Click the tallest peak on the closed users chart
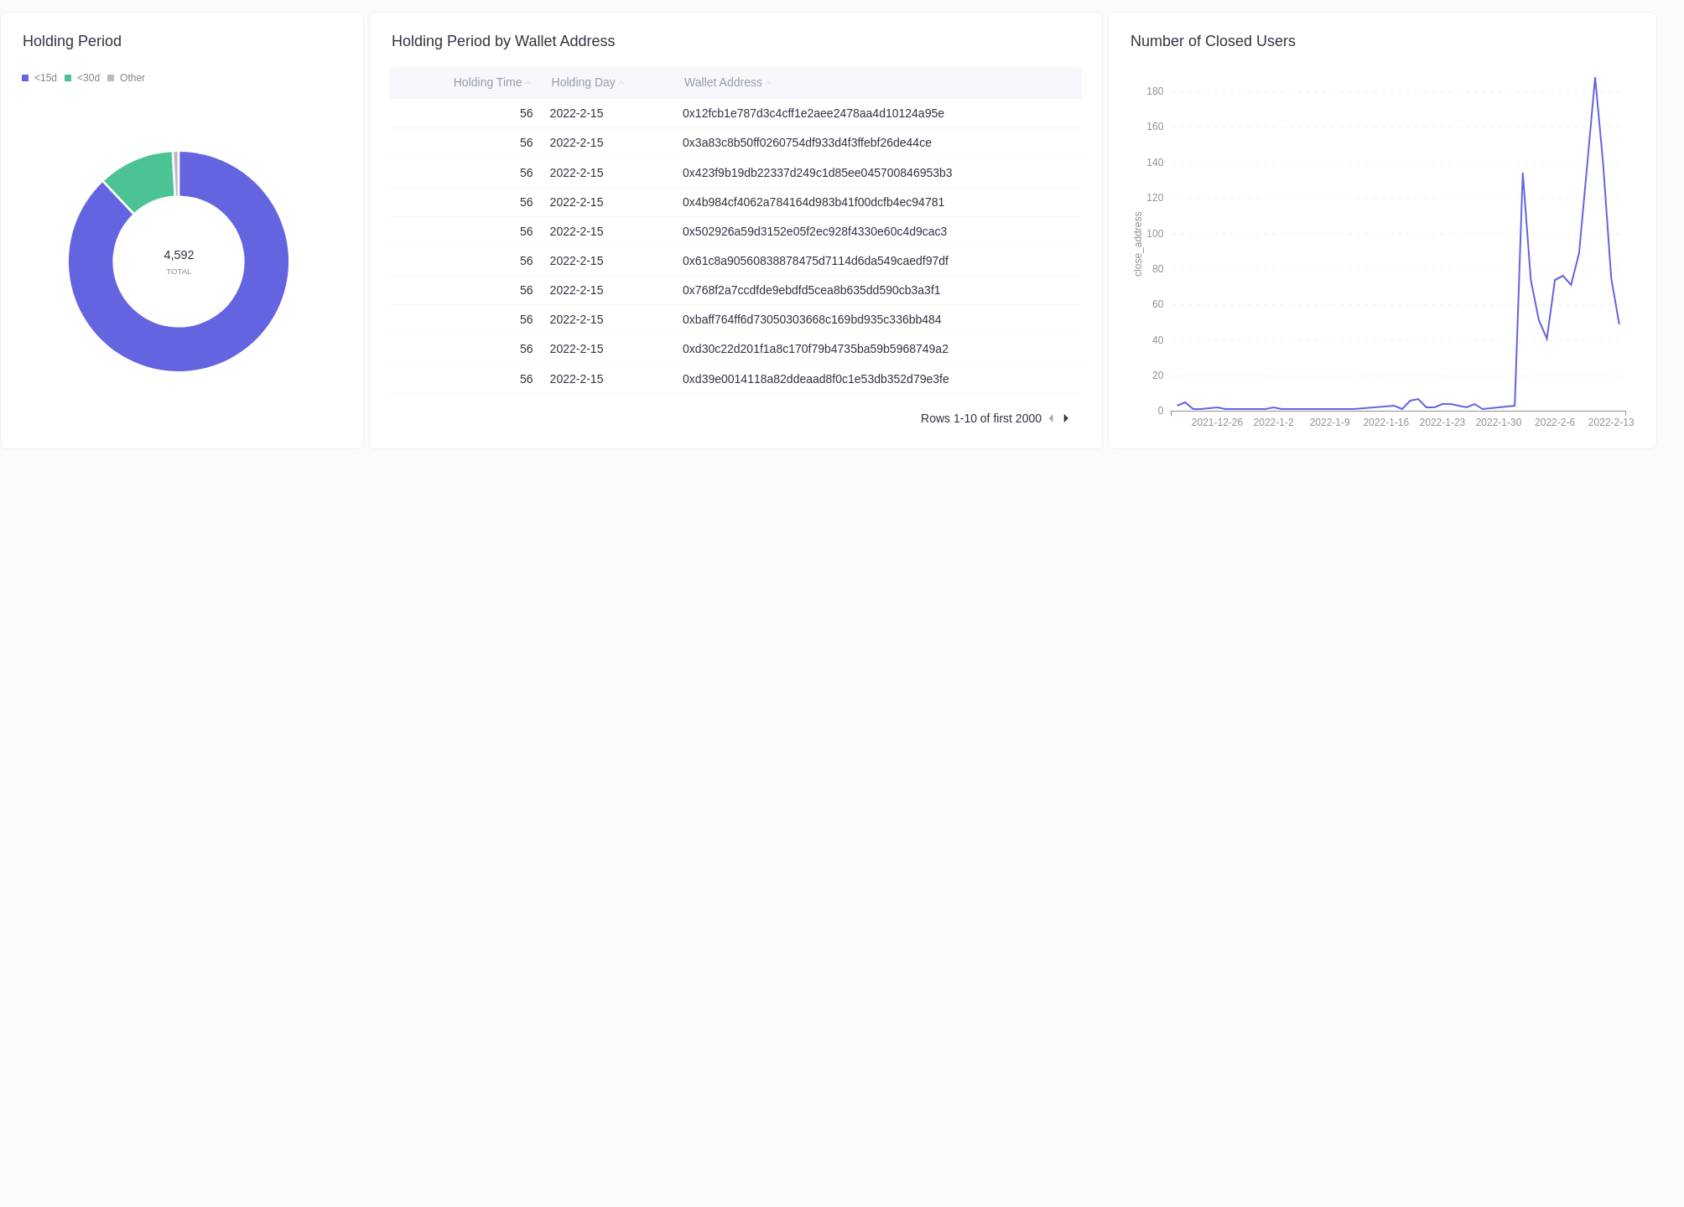 coord(1595,80)
